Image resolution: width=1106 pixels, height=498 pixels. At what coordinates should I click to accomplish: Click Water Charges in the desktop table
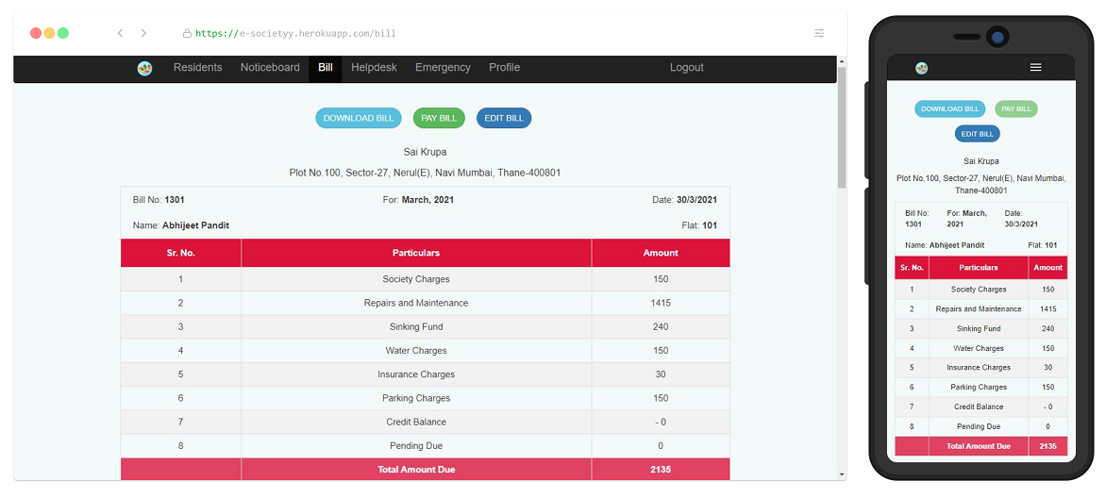pos(416,351)
